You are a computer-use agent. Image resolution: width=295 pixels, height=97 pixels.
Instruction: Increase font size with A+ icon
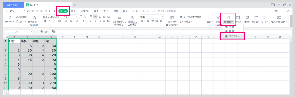81,17
